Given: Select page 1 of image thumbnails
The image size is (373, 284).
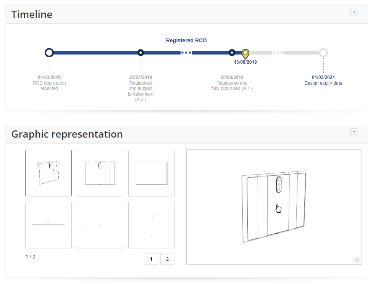Looking at the screenshot, I should pyautogui.click(x=151, y=259).
